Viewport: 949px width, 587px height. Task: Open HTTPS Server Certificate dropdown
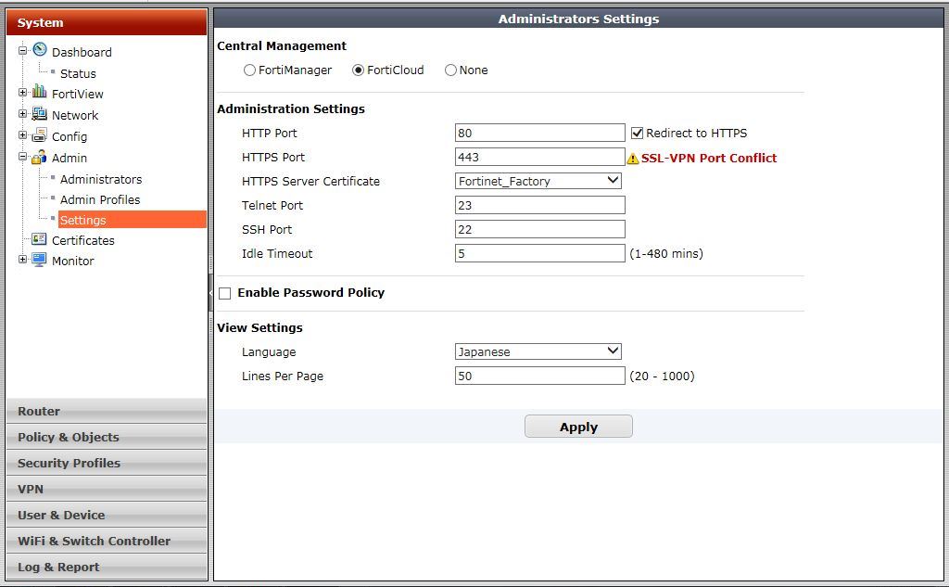coord(538,181)
